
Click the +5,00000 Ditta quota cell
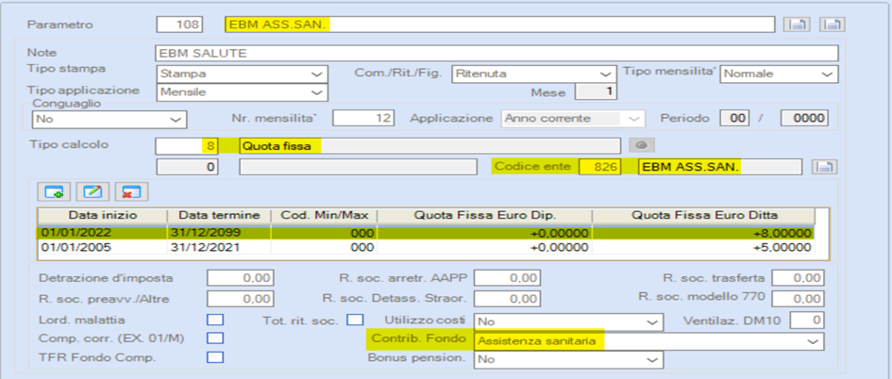pos(703,247)
